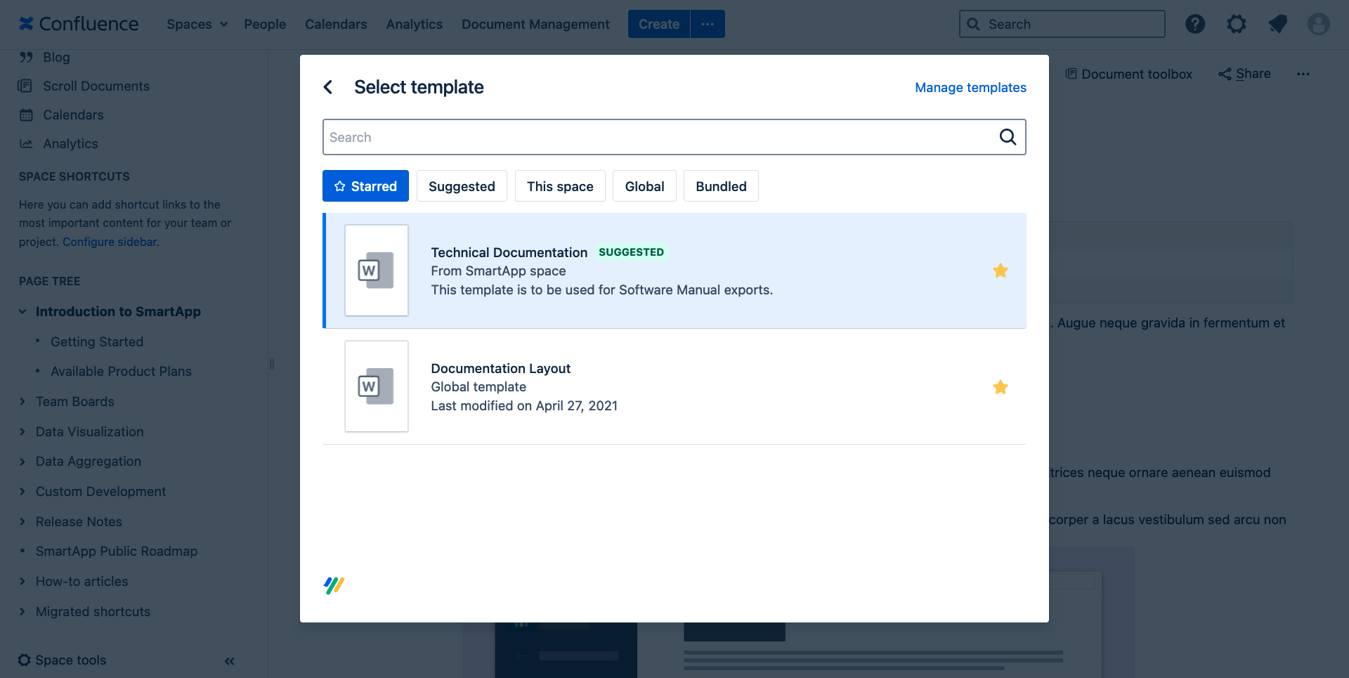Open the Spaces dropdown menu

pos(197,24)
